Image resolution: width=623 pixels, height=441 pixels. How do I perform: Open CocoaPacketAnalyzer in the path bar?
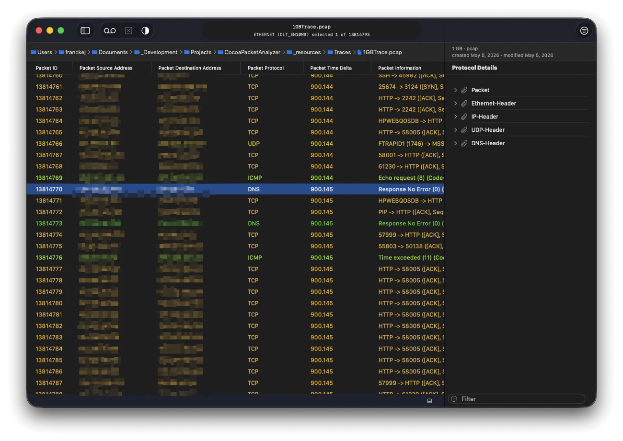[x=252, y=52]
